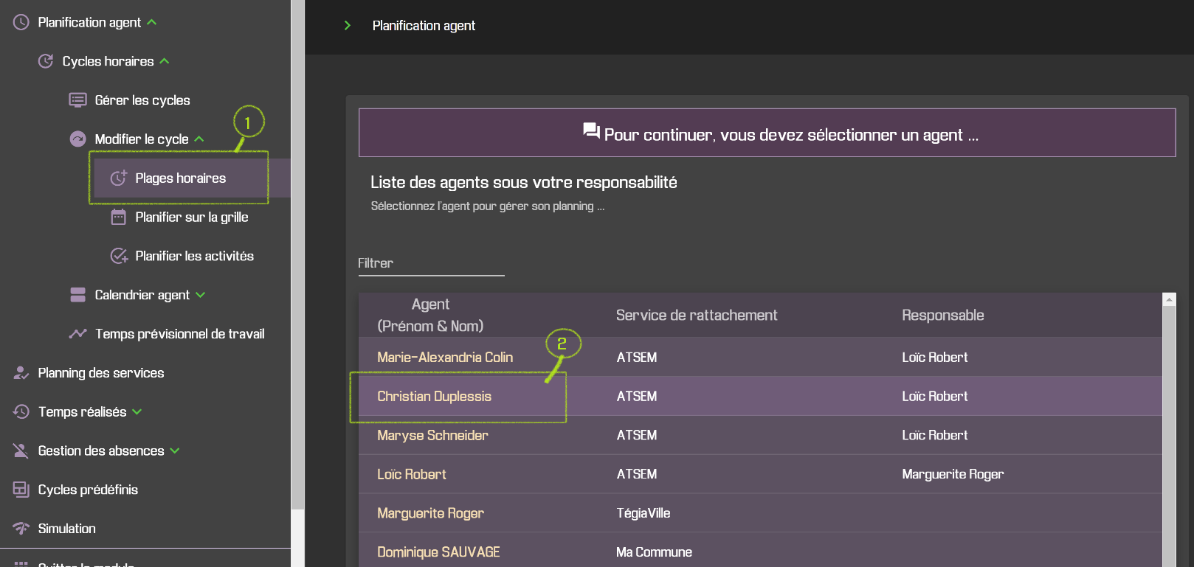
Task: Click the Planning des services person icon
Action: coord(21,373)
